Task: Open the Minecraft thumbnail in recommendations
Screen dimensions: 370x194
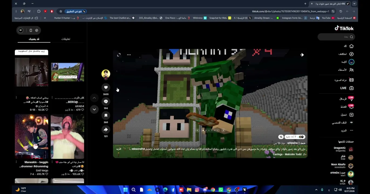Action: (67, 72)
